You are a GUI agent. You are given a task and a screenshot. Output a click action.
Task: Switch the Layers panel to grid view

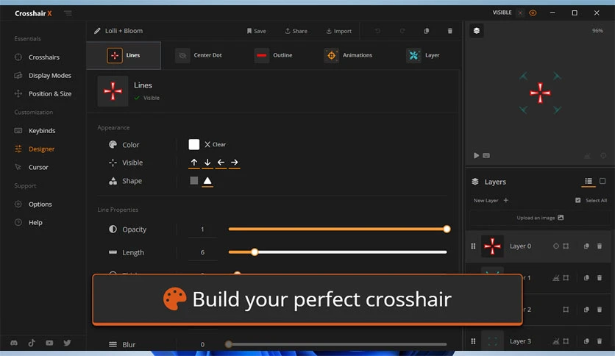point(602,181)
